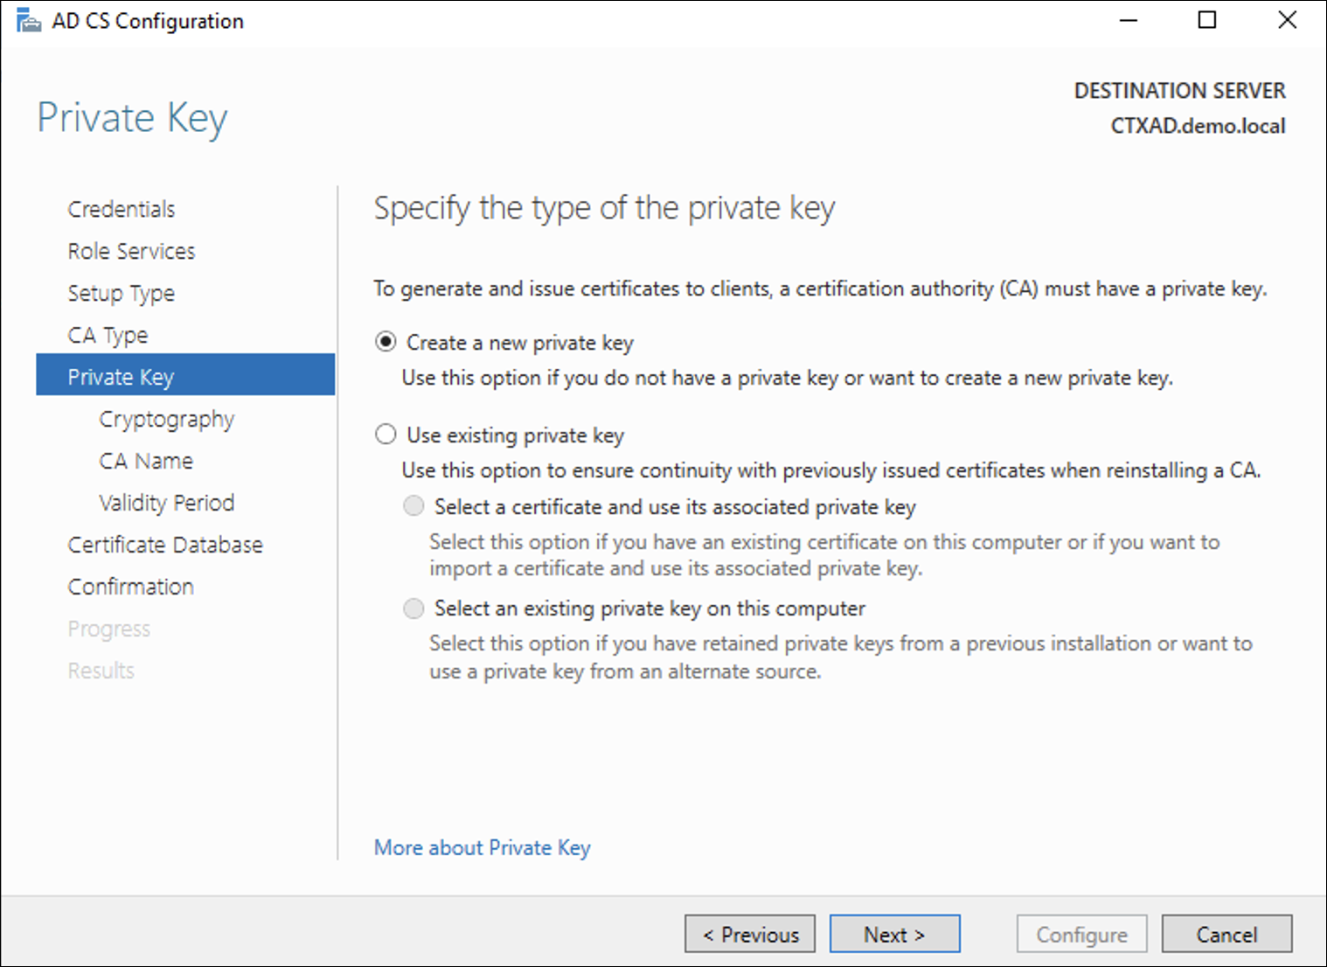Go back with the Previous button
Image resolution: width=1327 pixels, height=967 pixels.
(749, 934)
